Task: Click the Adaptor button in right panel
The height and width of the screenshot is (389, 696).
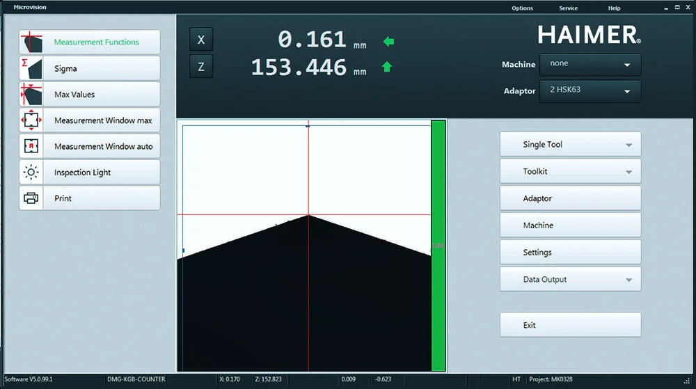Action: click(571, 198)
